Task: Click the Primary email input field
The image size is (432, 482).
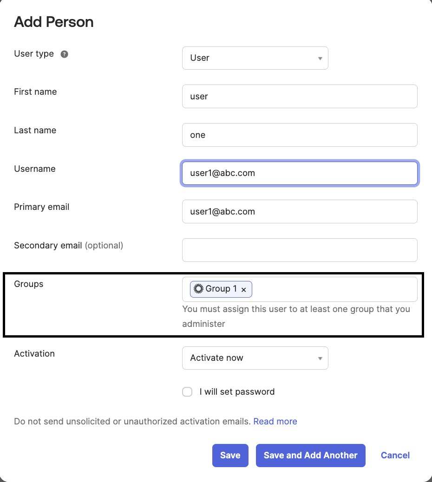Action: (300, 212)
